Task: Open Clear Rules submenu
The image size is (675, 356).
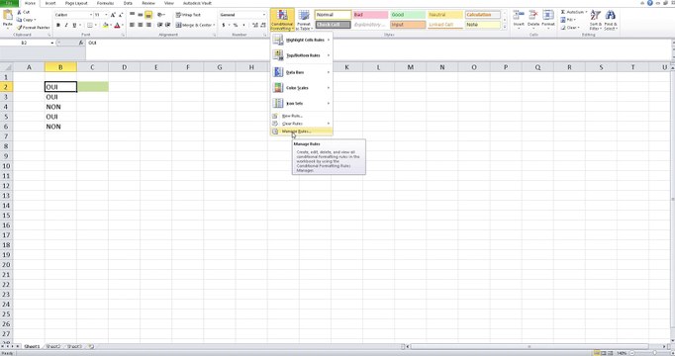Action: pyautogui.click(x=302, y=124)
